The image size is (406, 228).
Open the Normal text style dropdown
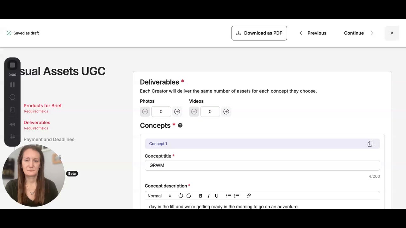click(x=159, y=196)
